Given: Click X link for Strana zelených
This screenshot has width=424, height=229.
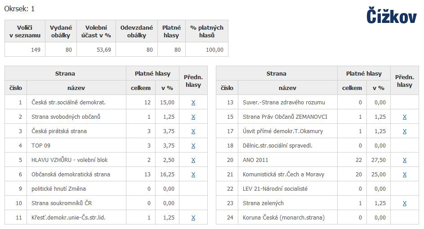Looking at the screenshot, I should [x=405, y=203].
